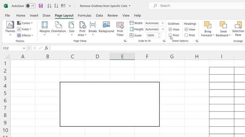245x137 pixels.
Task: Click the Name Box showing E12
Action: click(12, 48)
